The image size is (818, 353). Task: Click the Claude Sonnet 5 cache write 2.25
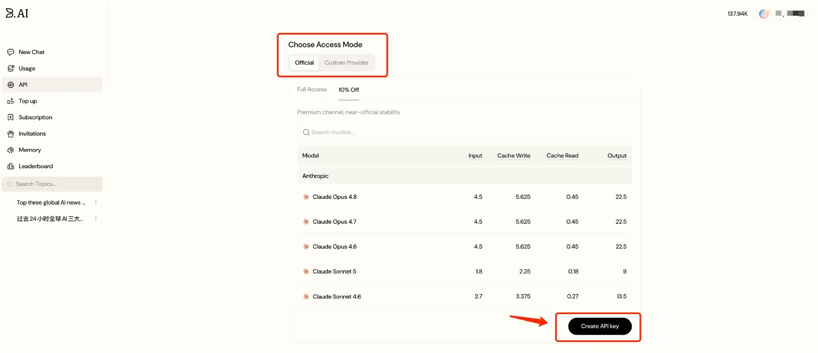(525, 271)
